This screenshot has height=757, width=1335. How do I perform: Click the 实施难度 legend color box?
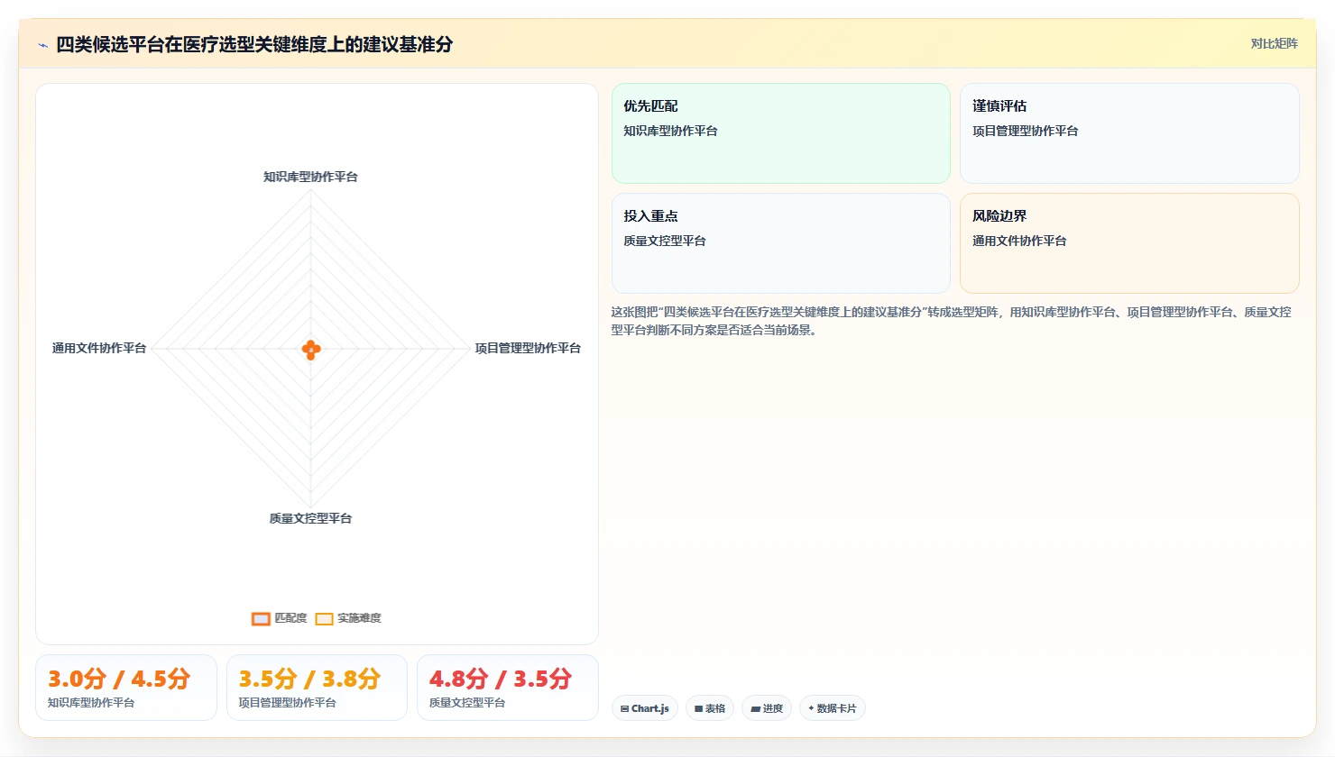pyautogui.click(x=324, y=618)
